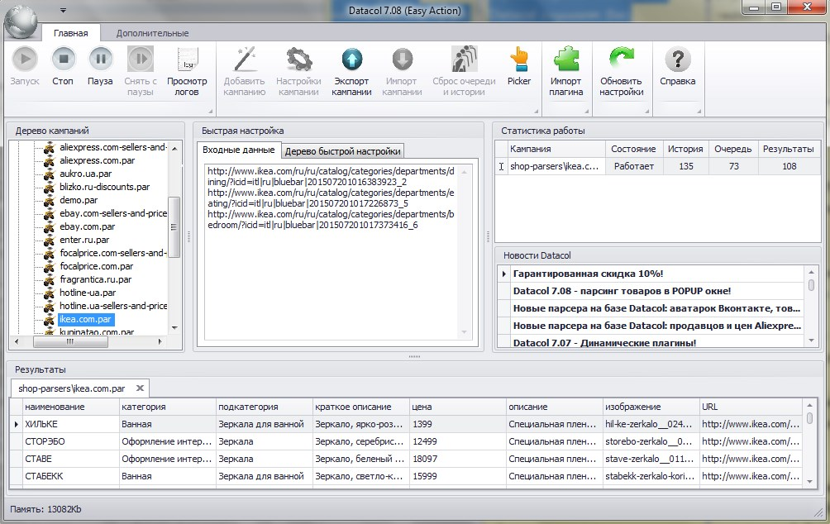Close the shop-parsers\ikea.com.par results tab

tap(140, 388)
